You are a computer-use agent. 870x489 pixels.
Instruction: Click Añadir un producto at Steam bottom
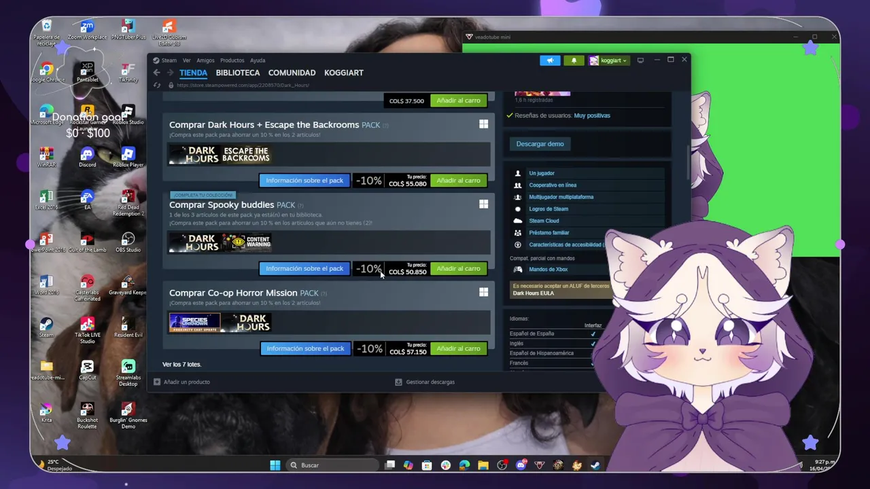click(181, 382)
